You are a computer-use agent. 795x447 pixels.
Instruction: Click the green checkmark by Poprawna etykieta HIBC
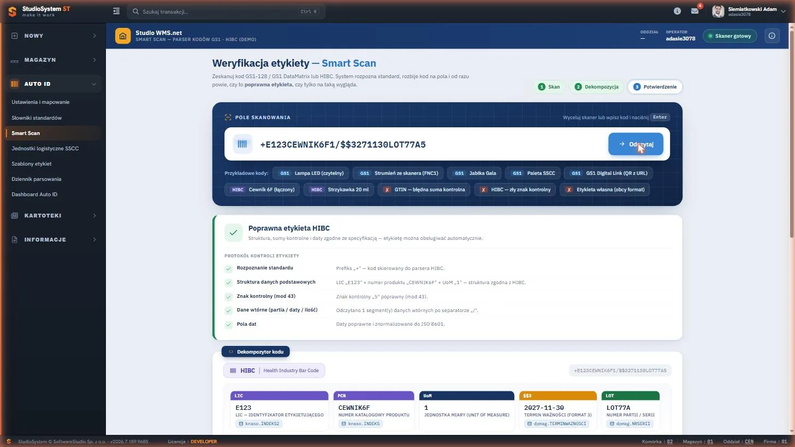click(x=234, y=232)
